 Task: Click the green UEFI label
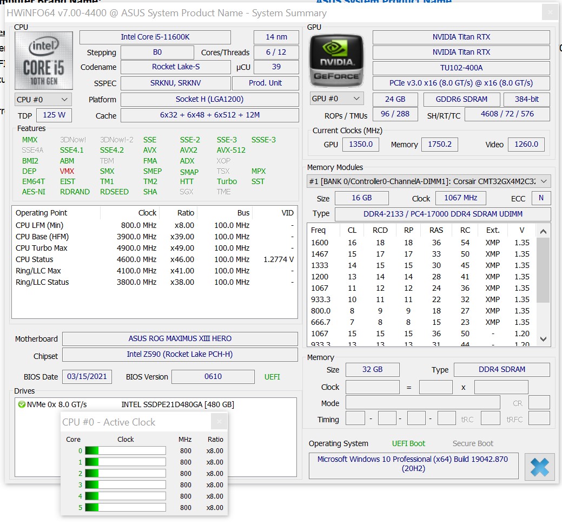pyautogui.click(x=272, y=377)
